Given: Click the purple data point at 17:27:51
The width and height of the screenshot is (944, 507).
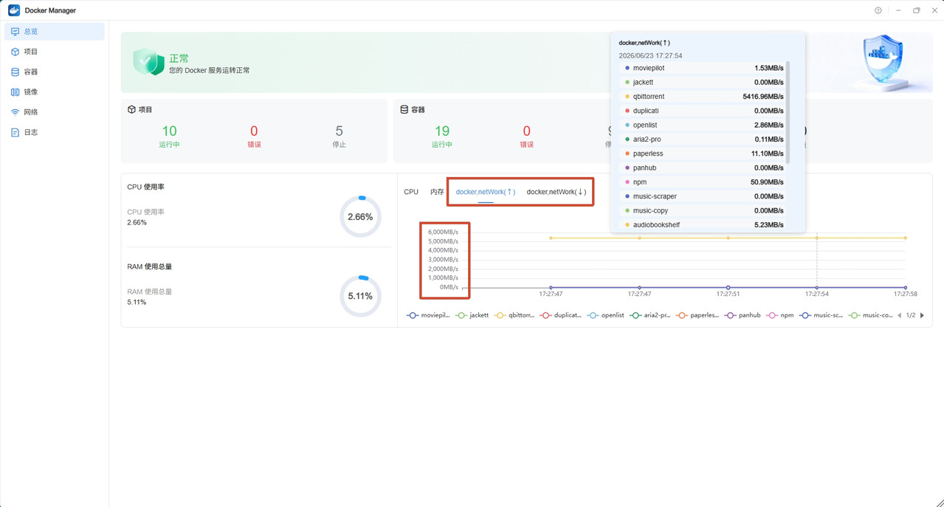Looking at the screenshot, I should pyautogui.click(x=728, y=288).
